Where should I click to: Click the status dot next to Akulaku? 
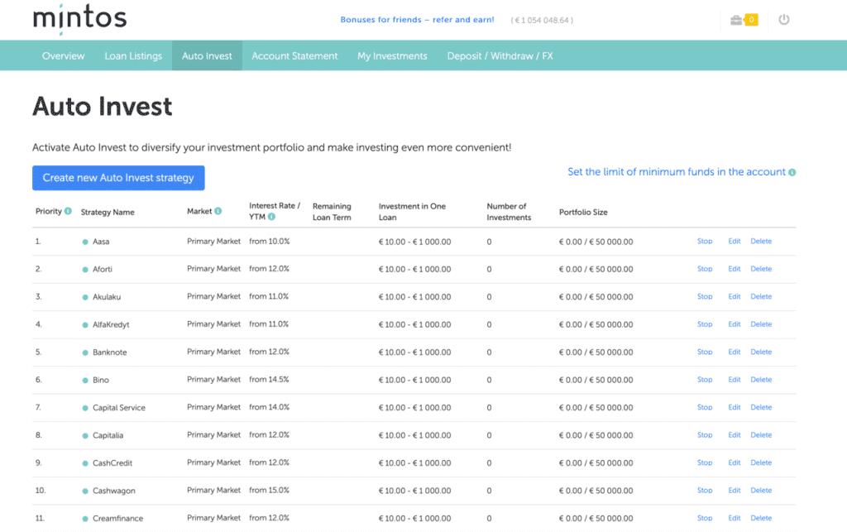[x=85, y=297]
